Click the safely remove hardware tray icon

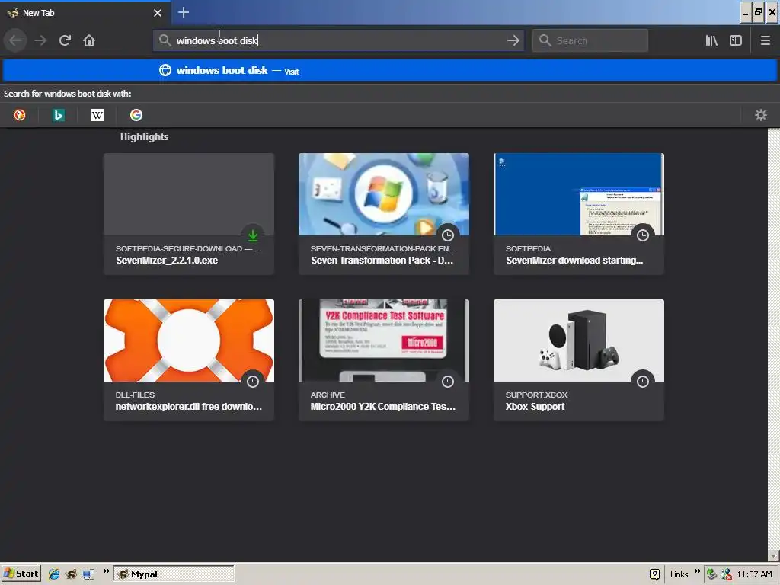711,574
